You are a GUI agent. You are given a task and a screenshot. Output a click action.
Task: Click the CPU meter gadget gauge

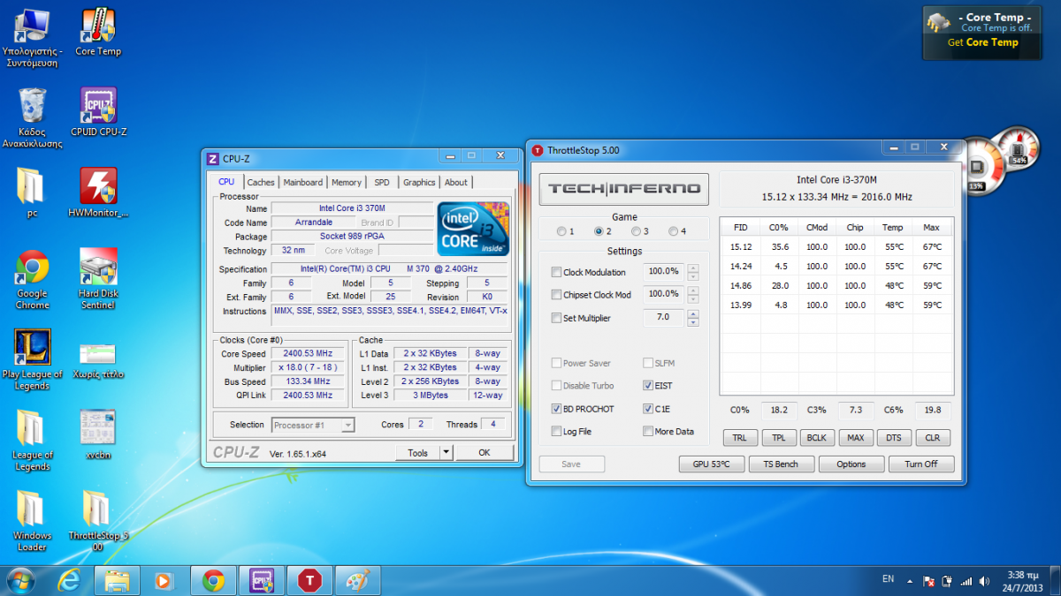coord(981,165)
